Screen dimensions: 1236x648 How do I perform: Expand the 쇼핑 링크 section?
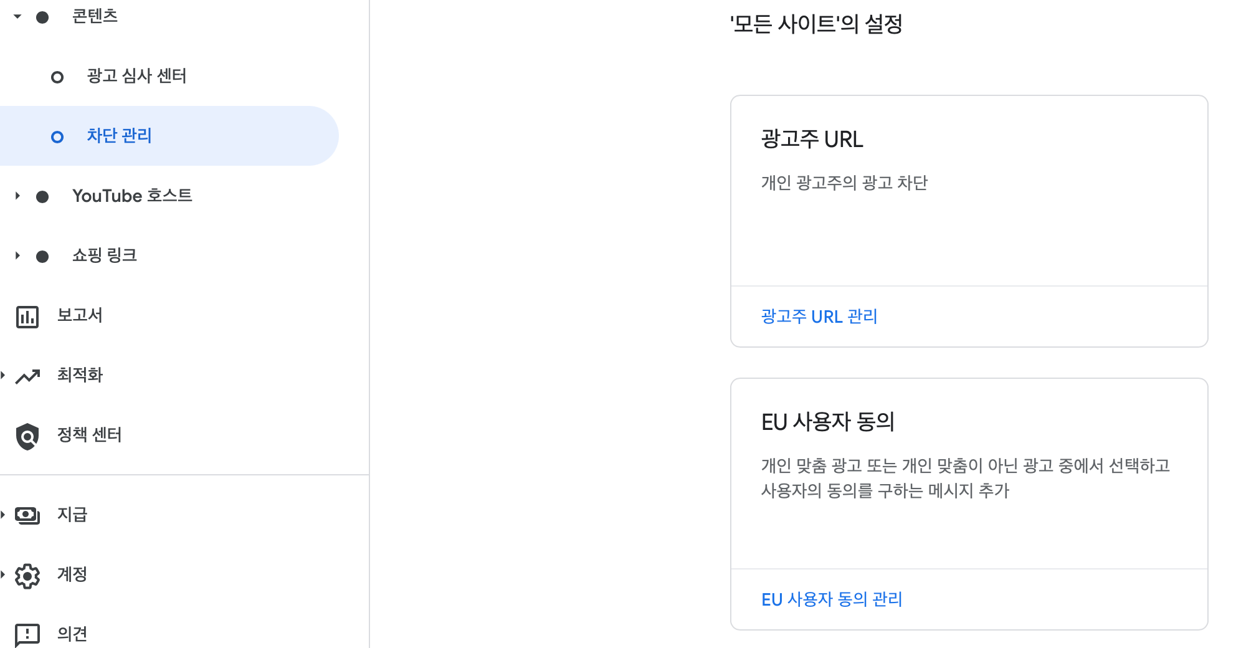coord(16,255)
